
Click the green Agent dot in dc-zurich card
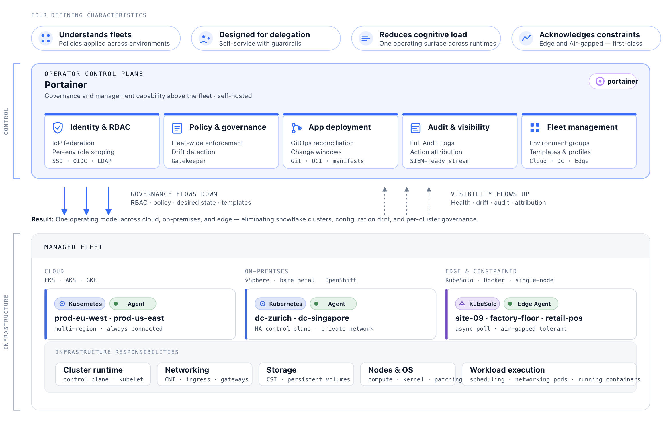click(x=316, y=304)
